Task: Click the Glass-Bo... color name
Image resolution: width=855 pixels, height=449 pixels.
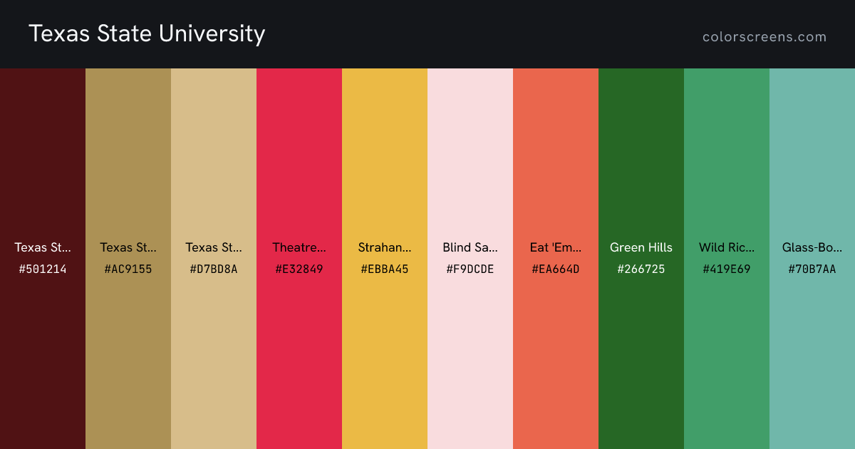Action: point(812,247)
